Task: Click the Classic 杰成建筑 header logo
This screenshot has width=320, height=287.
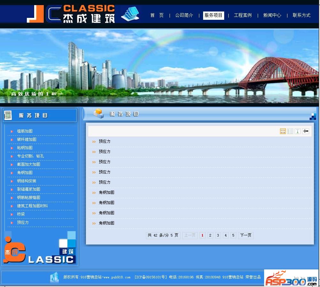Action: (x=71, y=14)
